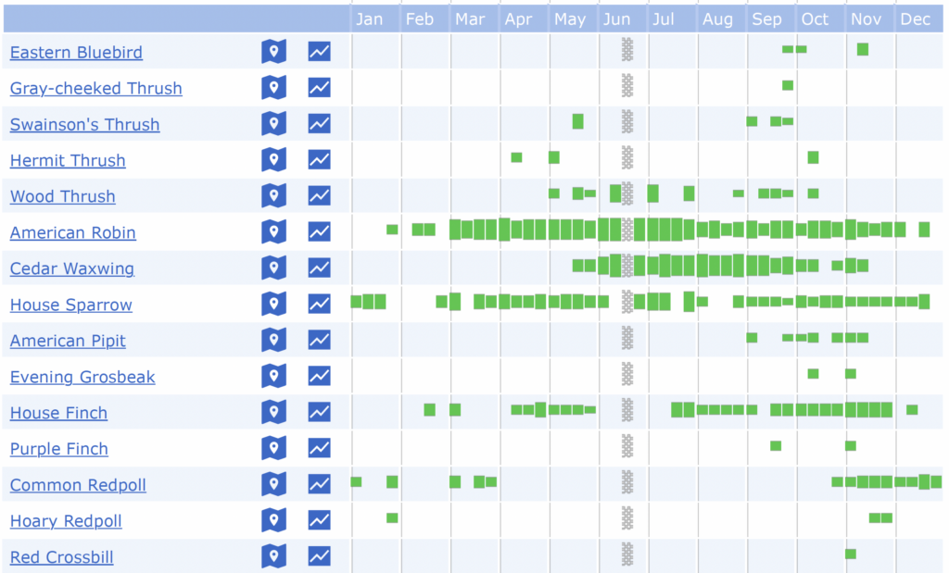
Task: Click the November green bar for Eastern Bluebird
Action: (x=862, y=49)
